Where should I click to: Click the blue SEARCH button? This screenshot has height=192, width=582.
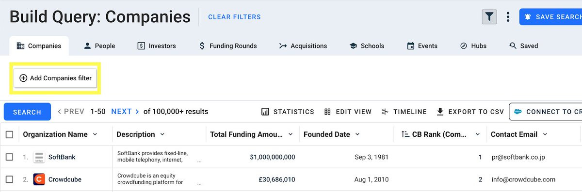[x=27, y=112]
